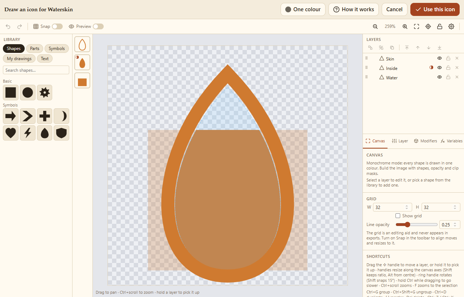Screen dimensions: 464x297
Task: Add the lightning bolt symbol
Action: (x=28, y=133)
